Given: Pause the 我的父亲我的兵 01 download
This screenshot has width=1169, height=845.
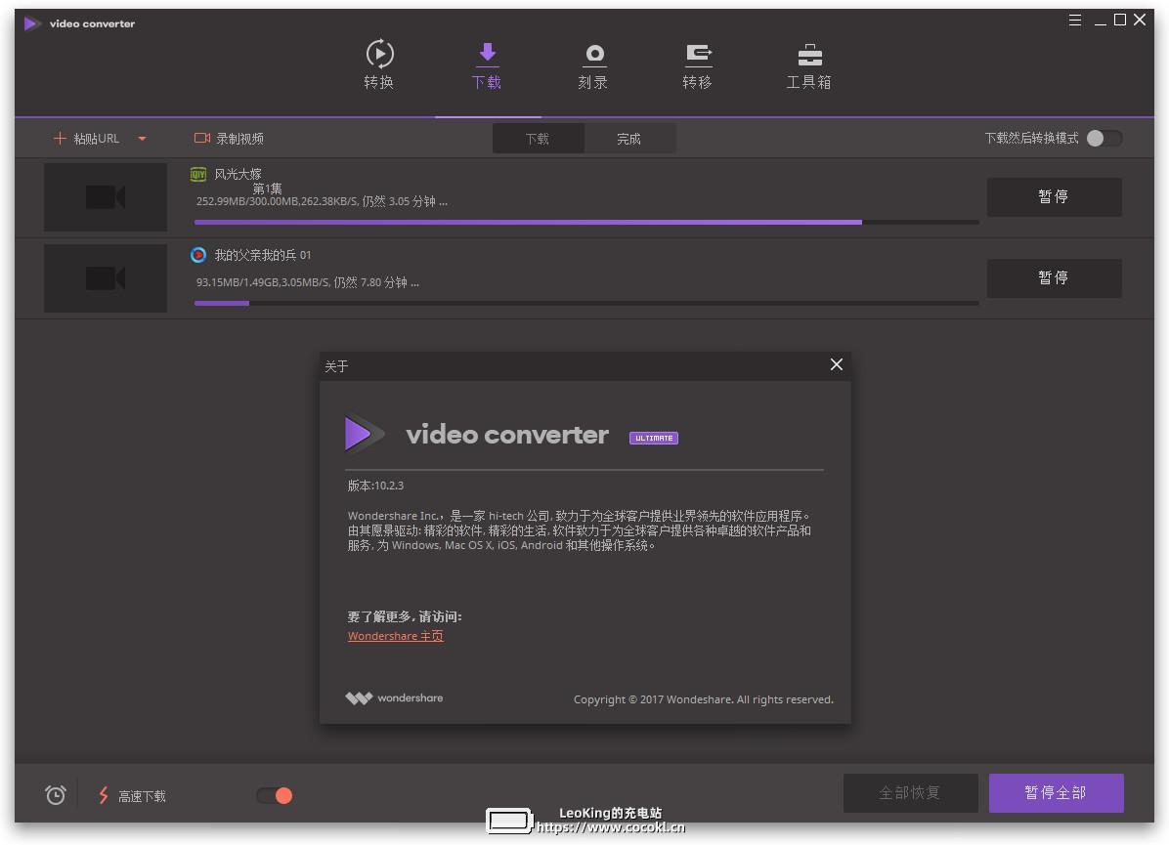Looking at the screenshot, I should (1055, 278).
